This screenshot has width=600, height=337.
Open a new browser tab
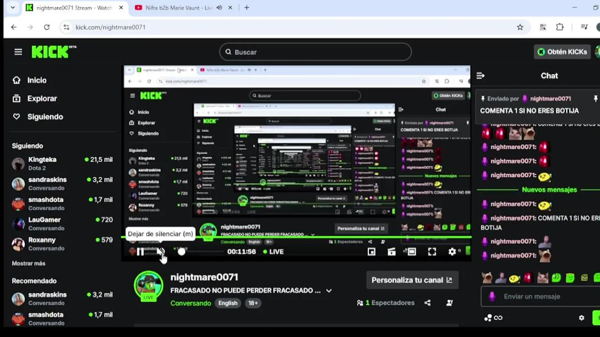(247, 7)
